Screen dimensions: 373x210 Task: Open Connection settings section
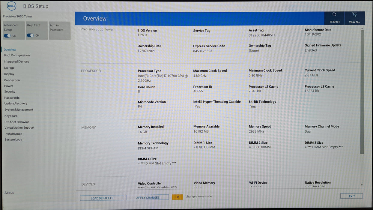point(12,80)
